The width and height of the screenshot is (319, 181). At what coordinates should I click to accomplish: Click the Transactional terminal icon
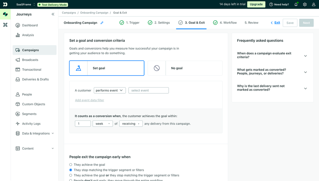pos(18,70)
